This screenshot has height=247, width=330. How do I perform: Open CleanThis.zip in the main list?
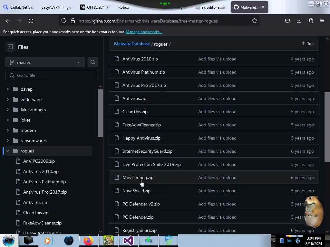click(x=135, y=112)
